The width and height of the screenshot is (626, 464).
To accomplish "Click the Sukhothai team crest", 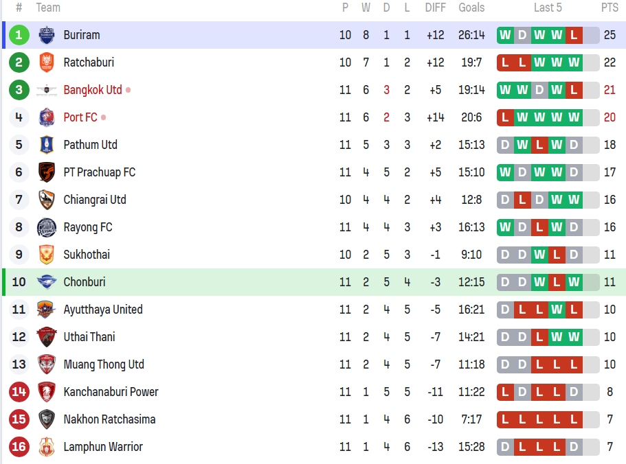I will point(47,255).
